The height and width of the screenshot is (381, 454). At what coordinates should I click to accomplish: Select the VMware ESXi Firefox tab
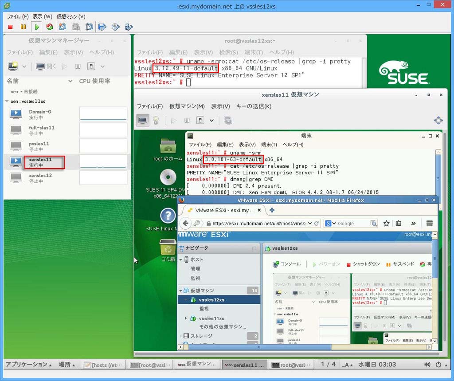[223, 210]
